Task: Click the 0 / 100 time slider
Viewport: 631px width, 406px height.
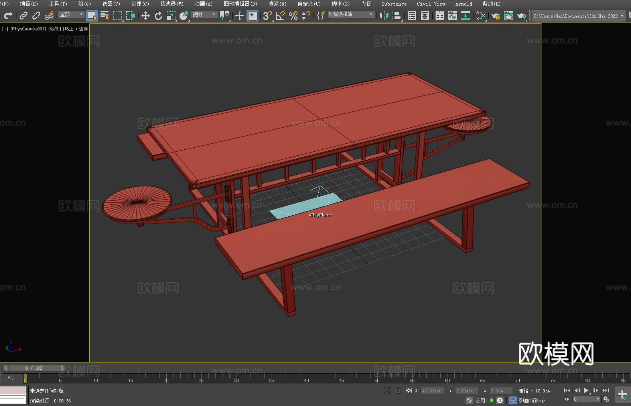Action: [34, 368]
